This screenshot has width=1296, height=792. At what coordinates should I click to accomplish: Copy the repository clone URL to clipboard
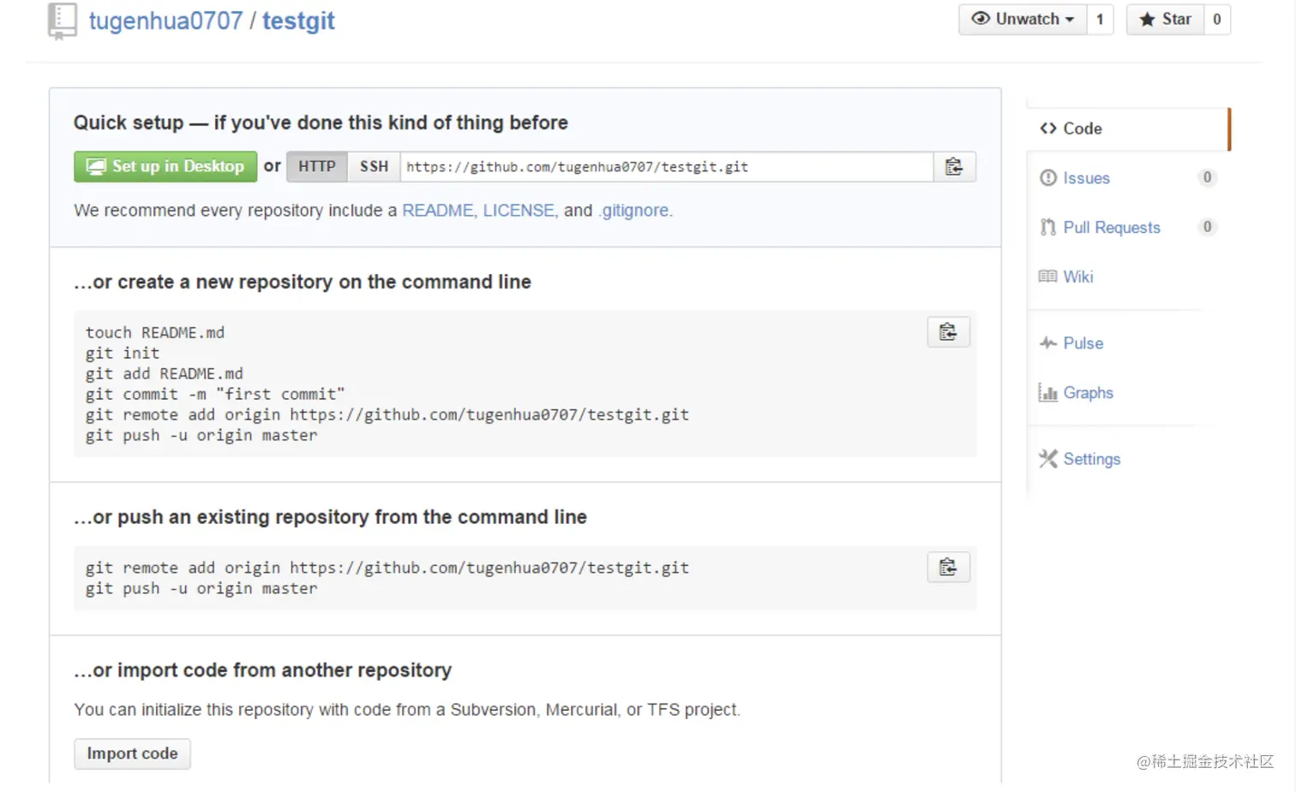point(954,167)
